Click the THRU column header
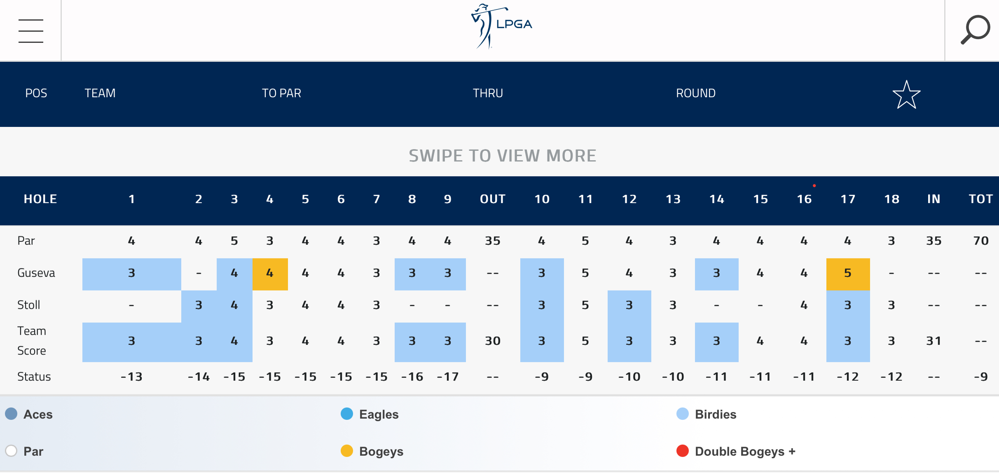This screenshot has width=999, height=473. coord(488,93)
